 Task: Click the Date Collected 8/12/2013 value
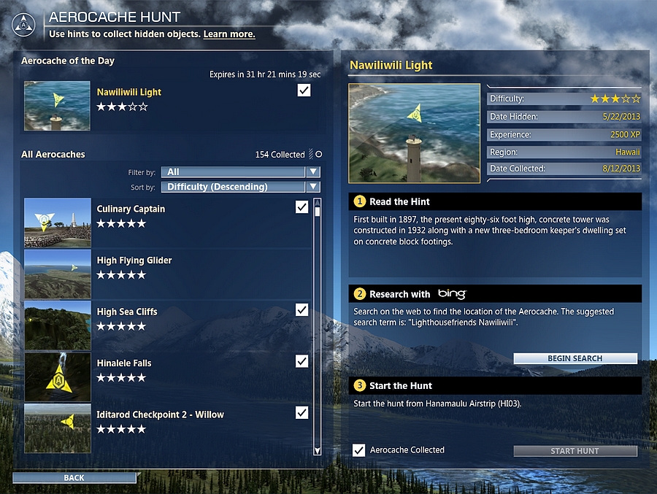pos(621,169)
